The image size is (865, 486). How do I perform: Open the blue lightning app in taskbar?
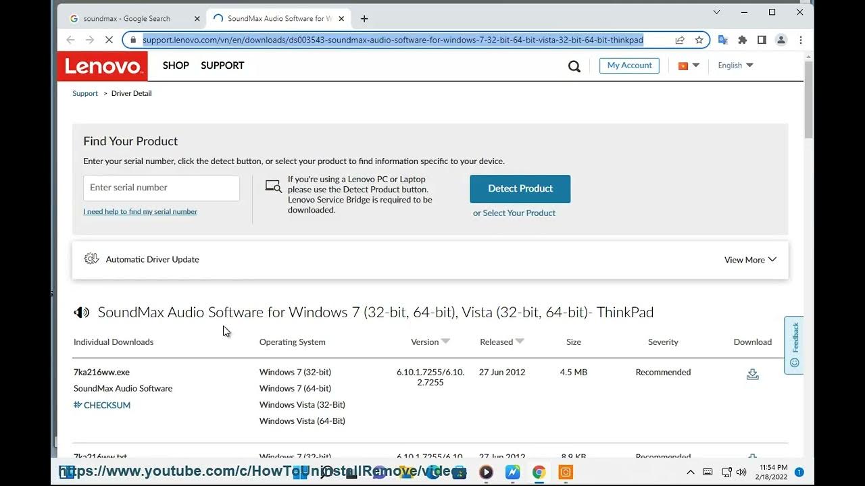pos(512,473)
